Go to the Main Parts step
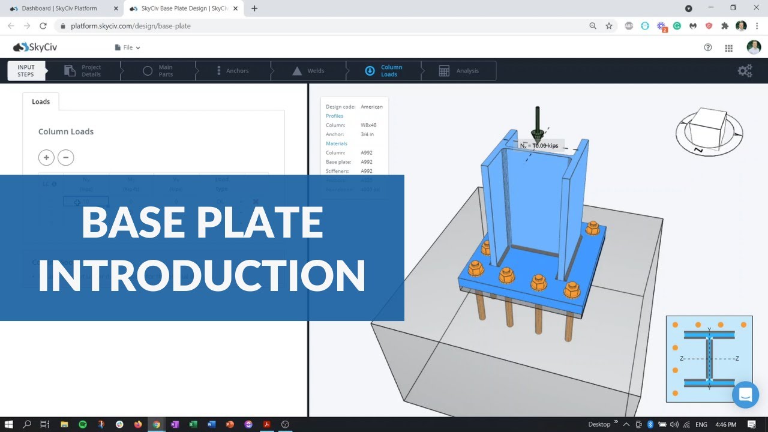Screen dimensions: 768x432 coord(158,71)
